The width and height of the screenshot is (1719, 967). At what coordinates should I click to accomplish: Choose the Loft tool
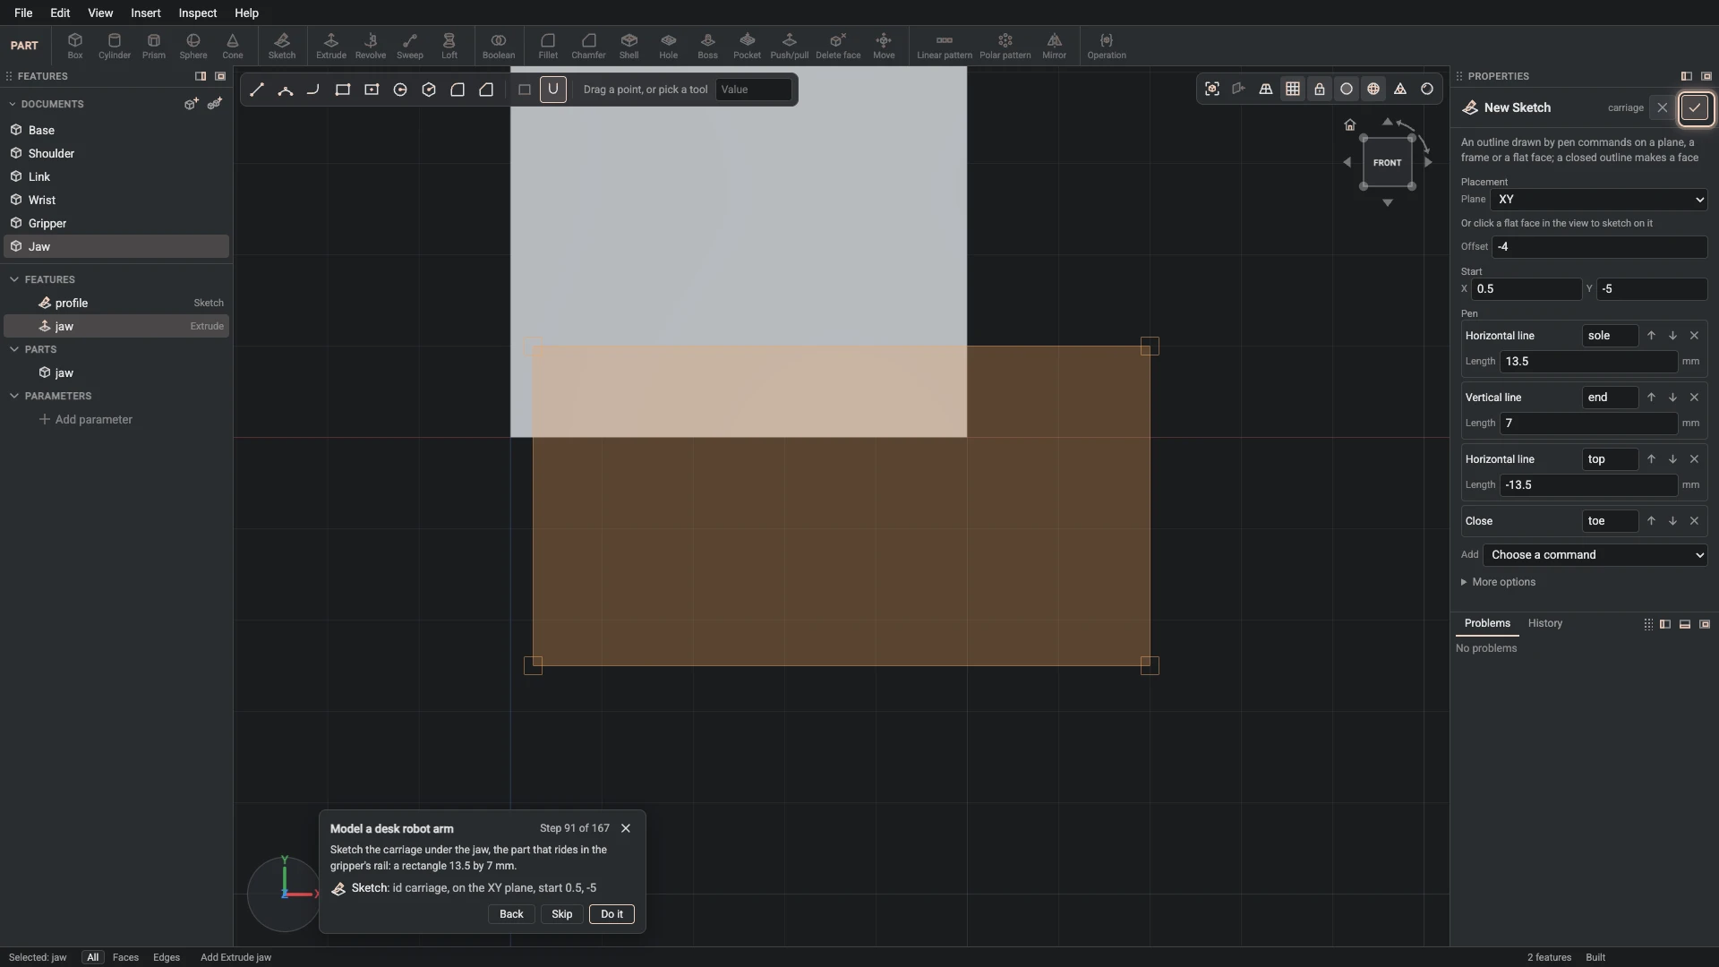coord(449,46)
